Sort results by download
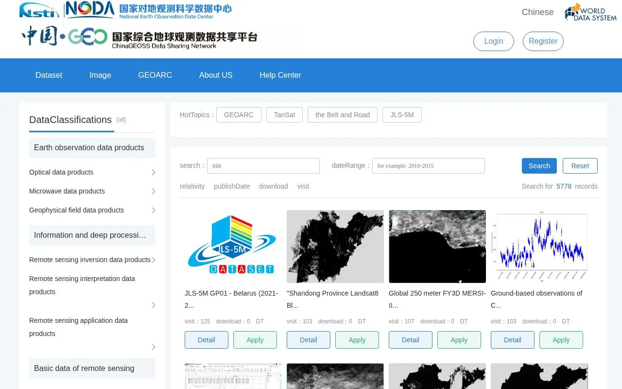The image size is (622, 389). pyautogui.click(x=274, y=186)
